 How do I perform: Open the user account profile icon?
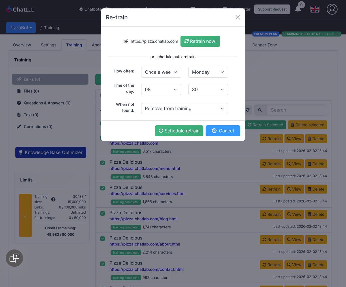(332, 9)
